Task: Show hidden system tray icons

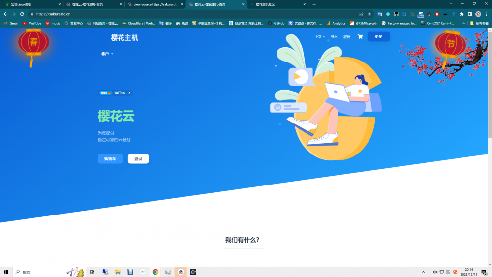Action: (423, 272)
